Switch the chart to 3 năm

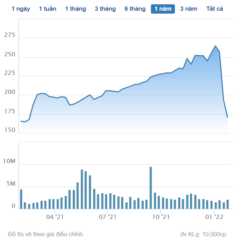(189, 9)
